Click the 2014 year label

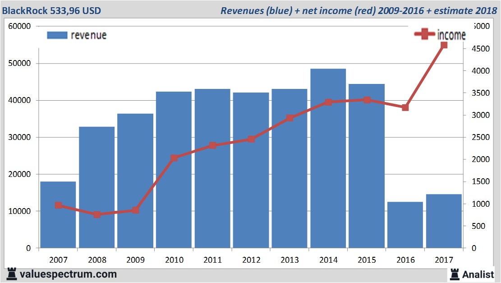(x=328, y=260)
